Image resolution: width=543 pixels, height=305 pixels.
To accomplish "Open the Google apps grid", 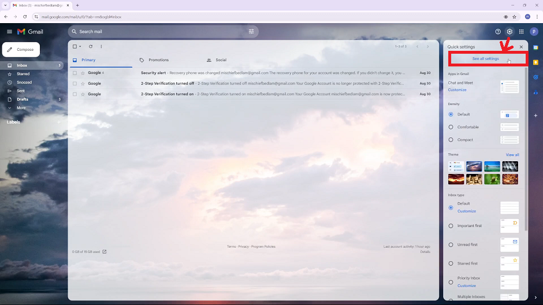I will click(521, 32).
